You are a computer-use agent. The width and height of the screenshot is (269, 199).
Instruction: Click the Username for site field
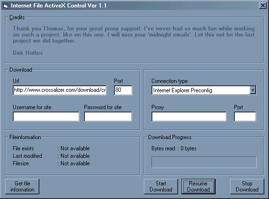[46, 117]
